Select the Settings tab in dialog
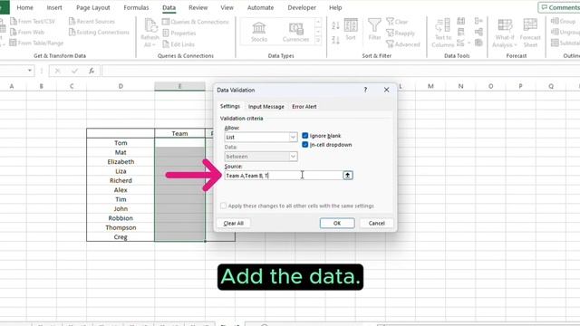The height and width of the screenshot is (326, 580). 229,106
